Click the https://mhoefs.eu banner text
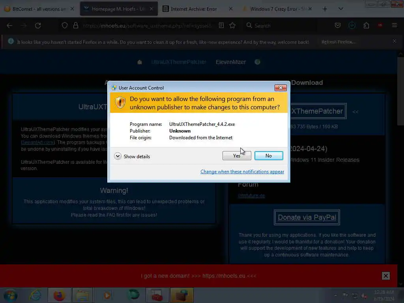This screenshot has height=303, width=404. click(224, 276)
